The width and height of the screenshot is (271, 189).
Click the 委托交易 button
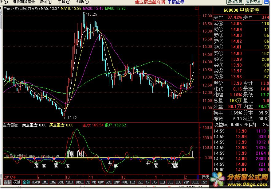(x=253, y=2)
